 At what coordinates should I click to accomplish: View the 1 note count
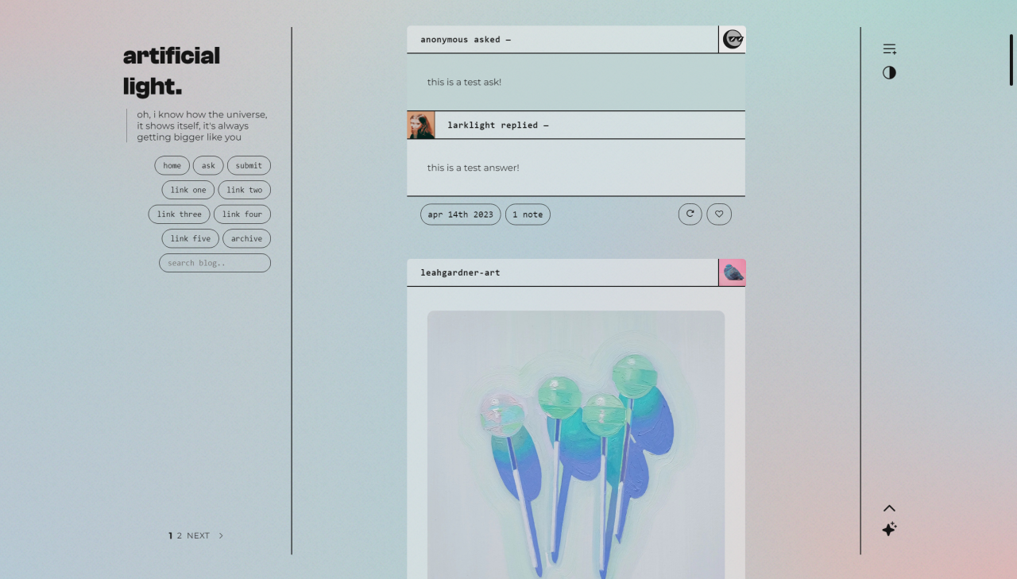[528, 214]
